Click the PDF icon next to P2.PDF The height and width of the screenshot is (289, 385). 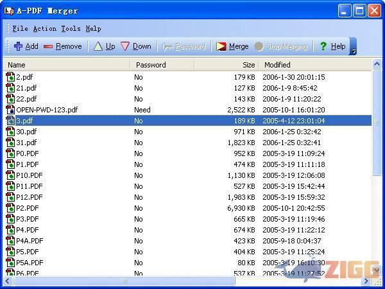(10, 208)
